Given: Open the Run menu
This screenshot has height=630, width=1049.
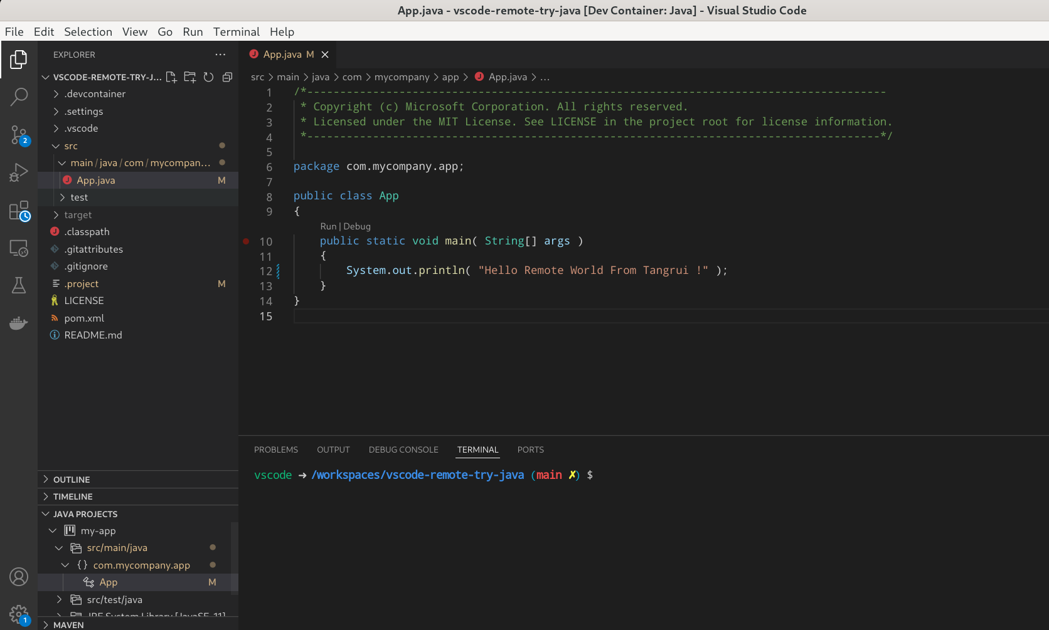Looking at the screenshot, I should click(x=193, y=32).
